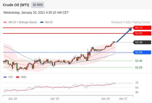Click the Jan 18 date label
152x103 pixels.
coord(13,99)
